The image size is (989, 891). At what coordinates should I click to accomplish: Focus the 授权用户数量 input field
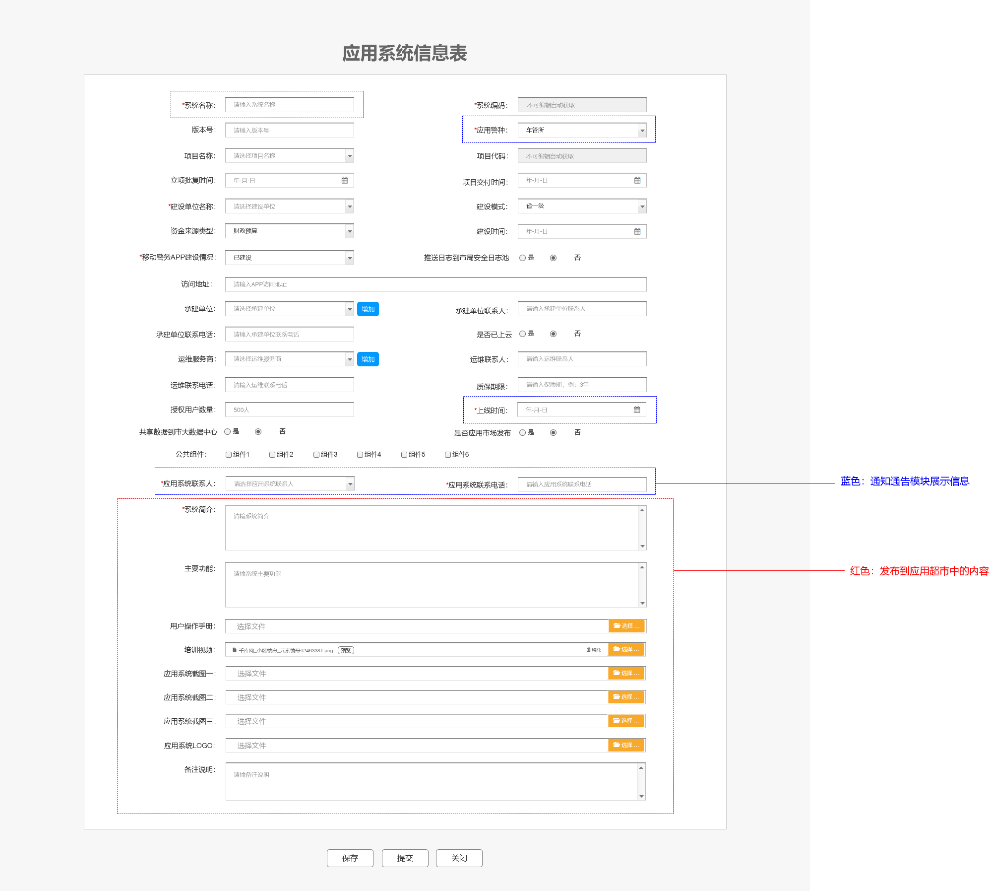click(x=290, y=410)
